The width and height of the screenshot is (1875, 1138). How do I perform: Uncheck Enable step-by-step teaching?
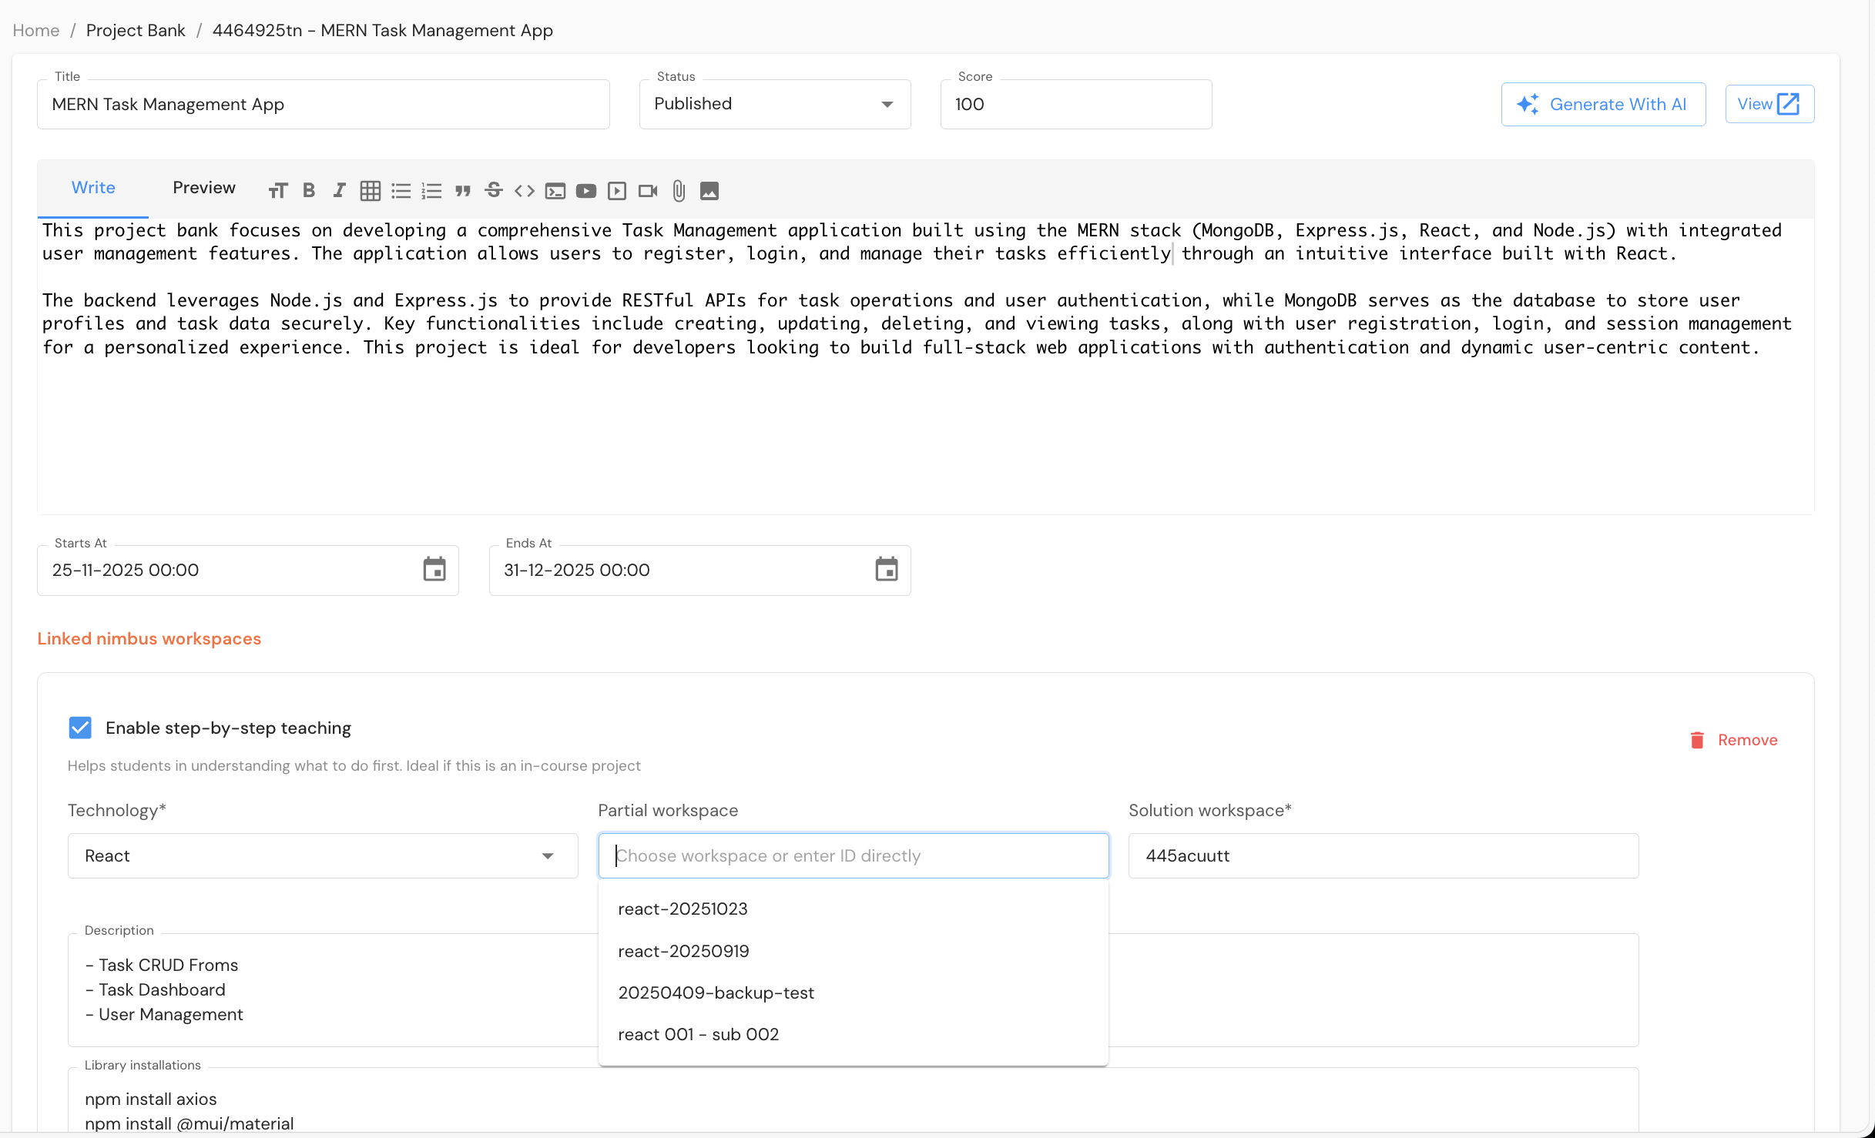[x=80, y=728]
